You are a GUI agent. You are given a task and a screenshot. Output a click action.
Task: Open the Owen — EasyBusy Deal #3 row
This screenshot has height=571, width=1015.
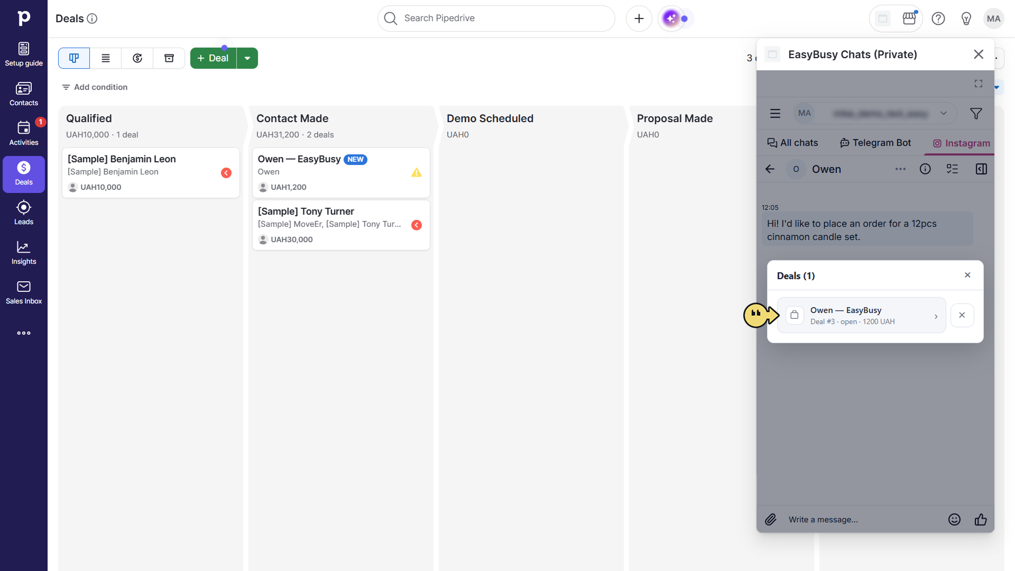[x=861, y=315]
